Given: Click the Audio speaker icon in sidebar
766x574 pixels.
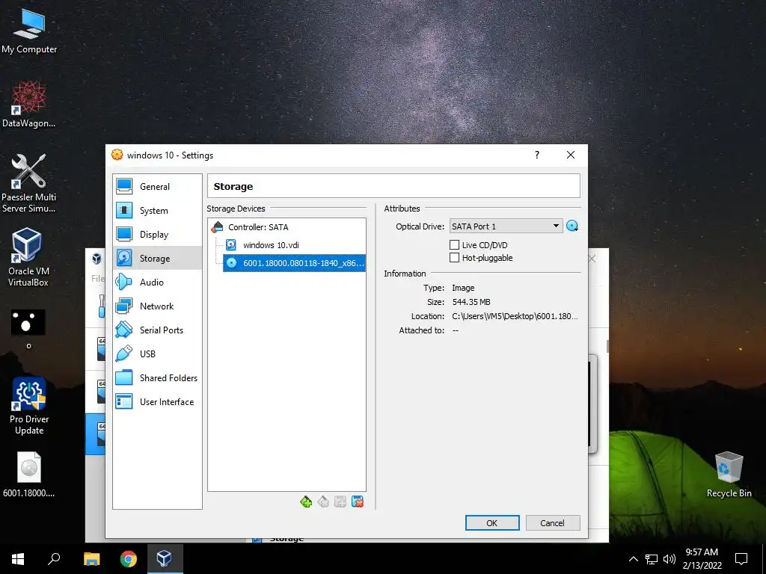Looking at the screenshot, I should (x=124, y=282).
